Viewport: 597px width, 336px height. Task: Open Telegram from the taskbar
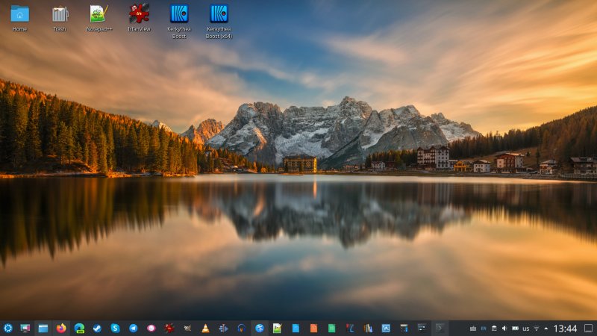click(x=133, y=328)
